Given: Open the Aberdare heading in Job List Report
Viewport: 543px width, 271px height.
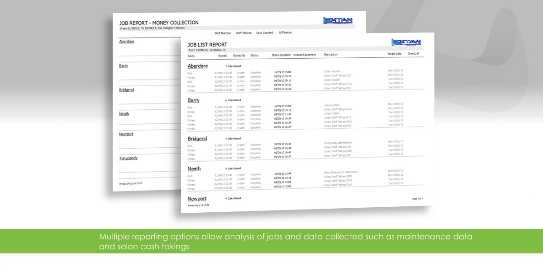Looking at the screenshot, I should 198,66.
